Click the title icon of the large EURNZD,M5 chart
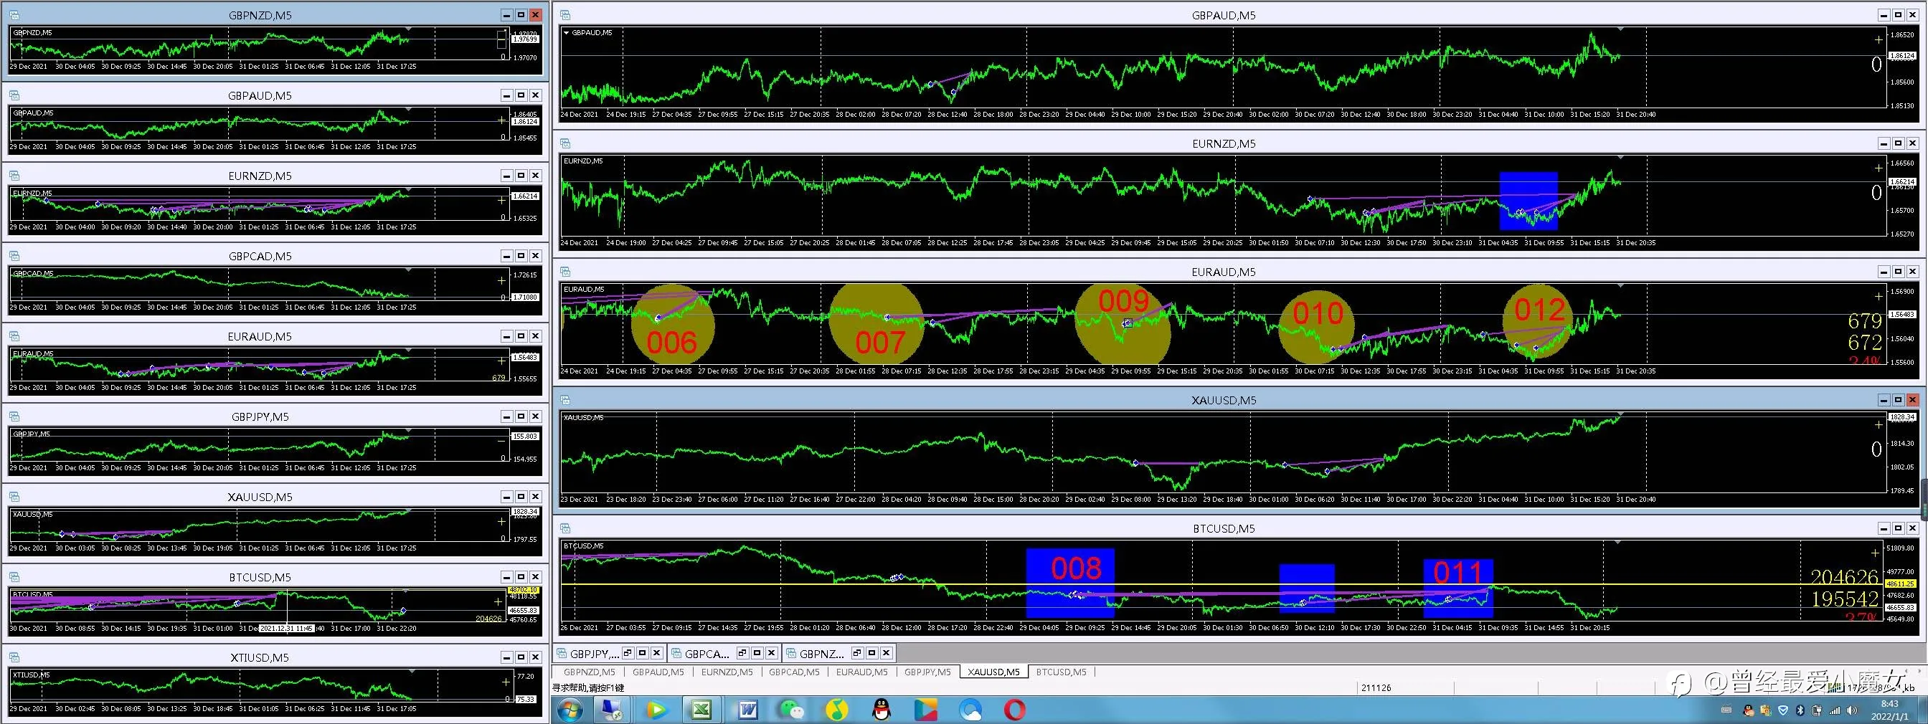1928x724 pixels. (566, 143)
